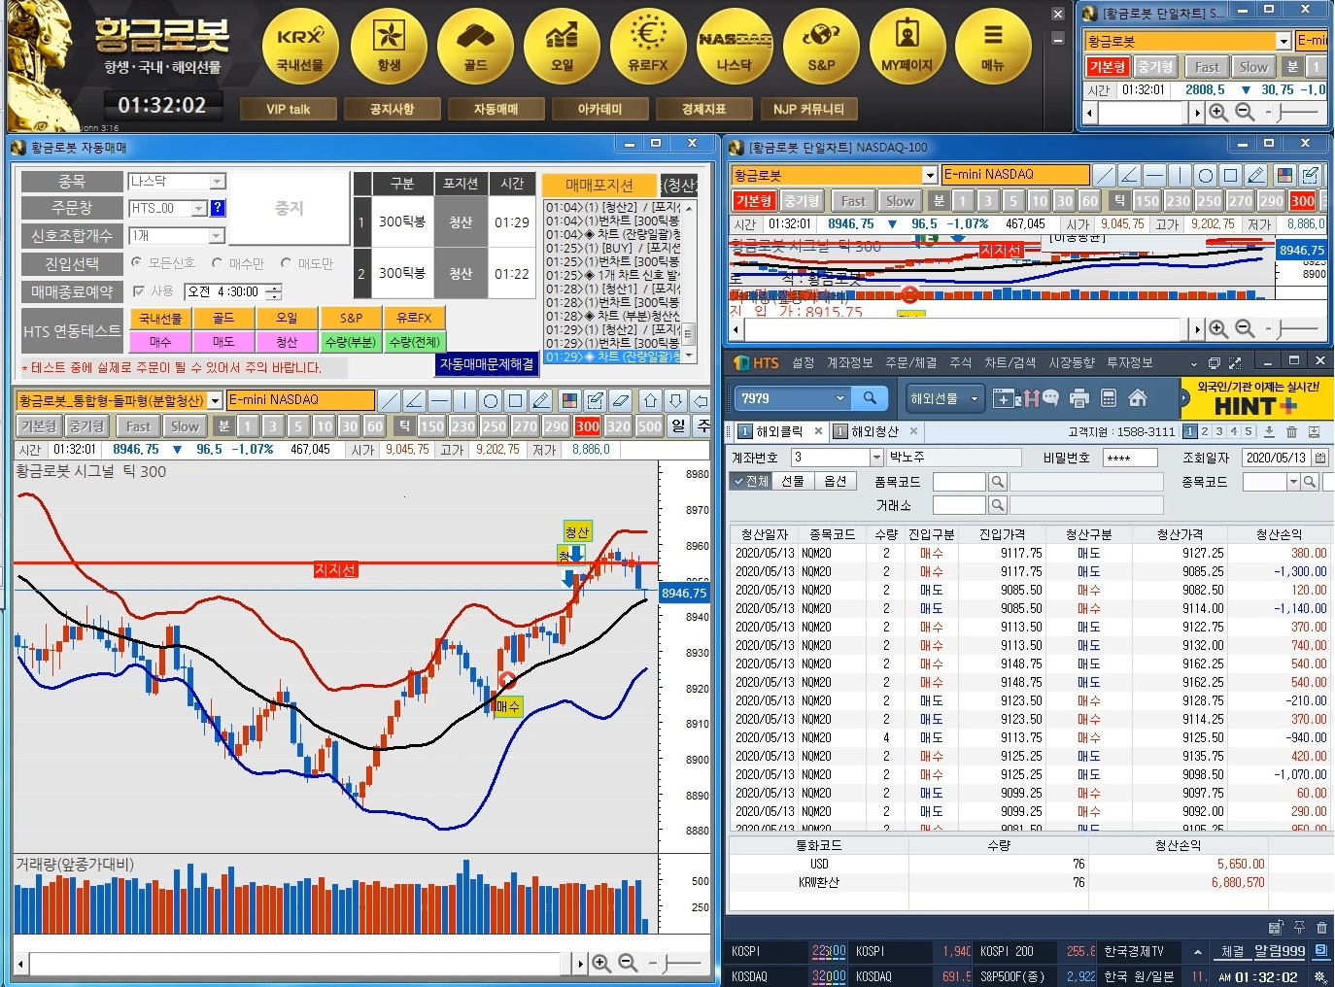This screenshot has height=987, width=1335.
Task: Click trash icon in HTS tab bar
Action: tap(1291, 431)
